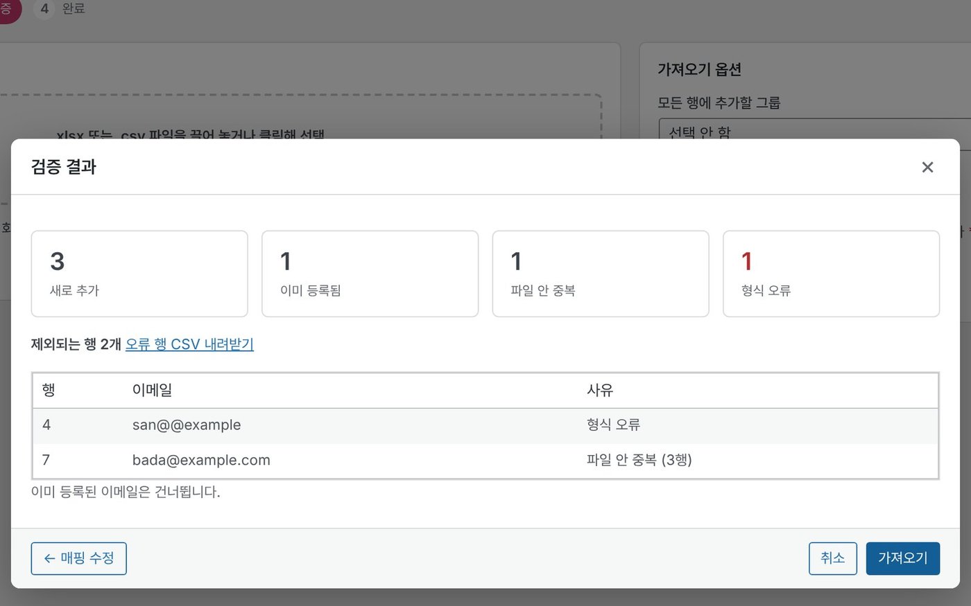The height and width of the screenshot is (606, 971).
Task: Select the 파일 안 중복 summary card
Action: (x=601, y=274)
